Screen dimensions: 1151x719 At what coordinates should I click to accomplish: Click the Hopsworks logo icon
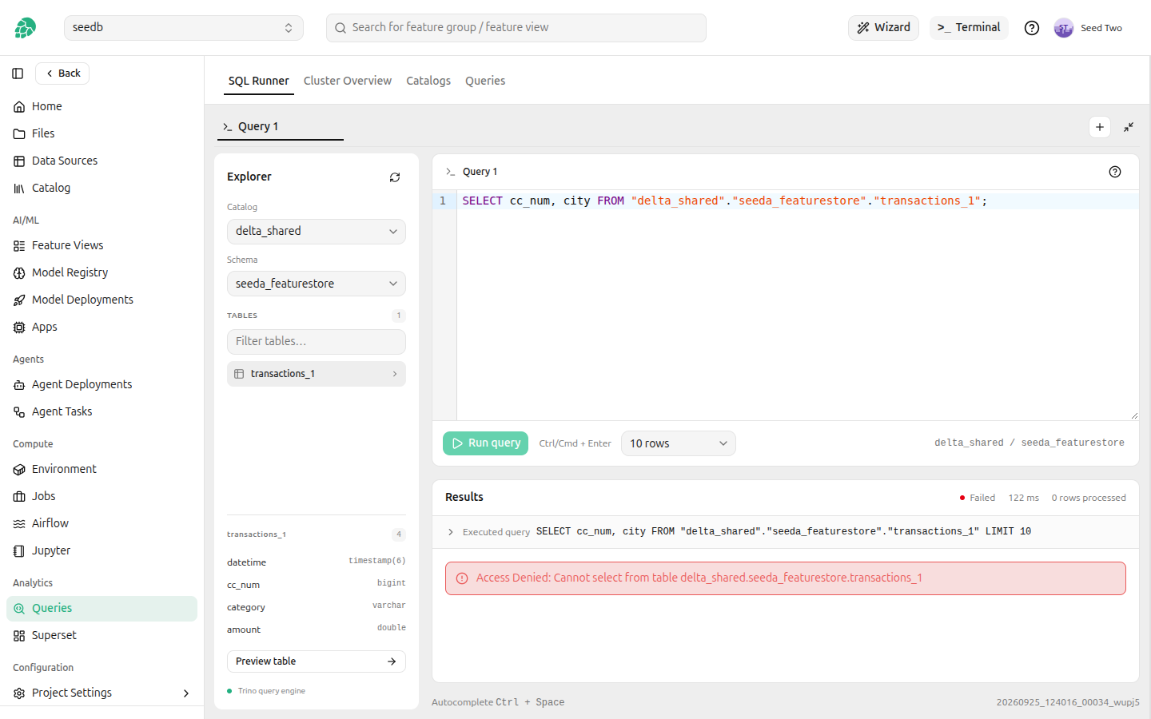pyautogui.click(x=25, y=28)
